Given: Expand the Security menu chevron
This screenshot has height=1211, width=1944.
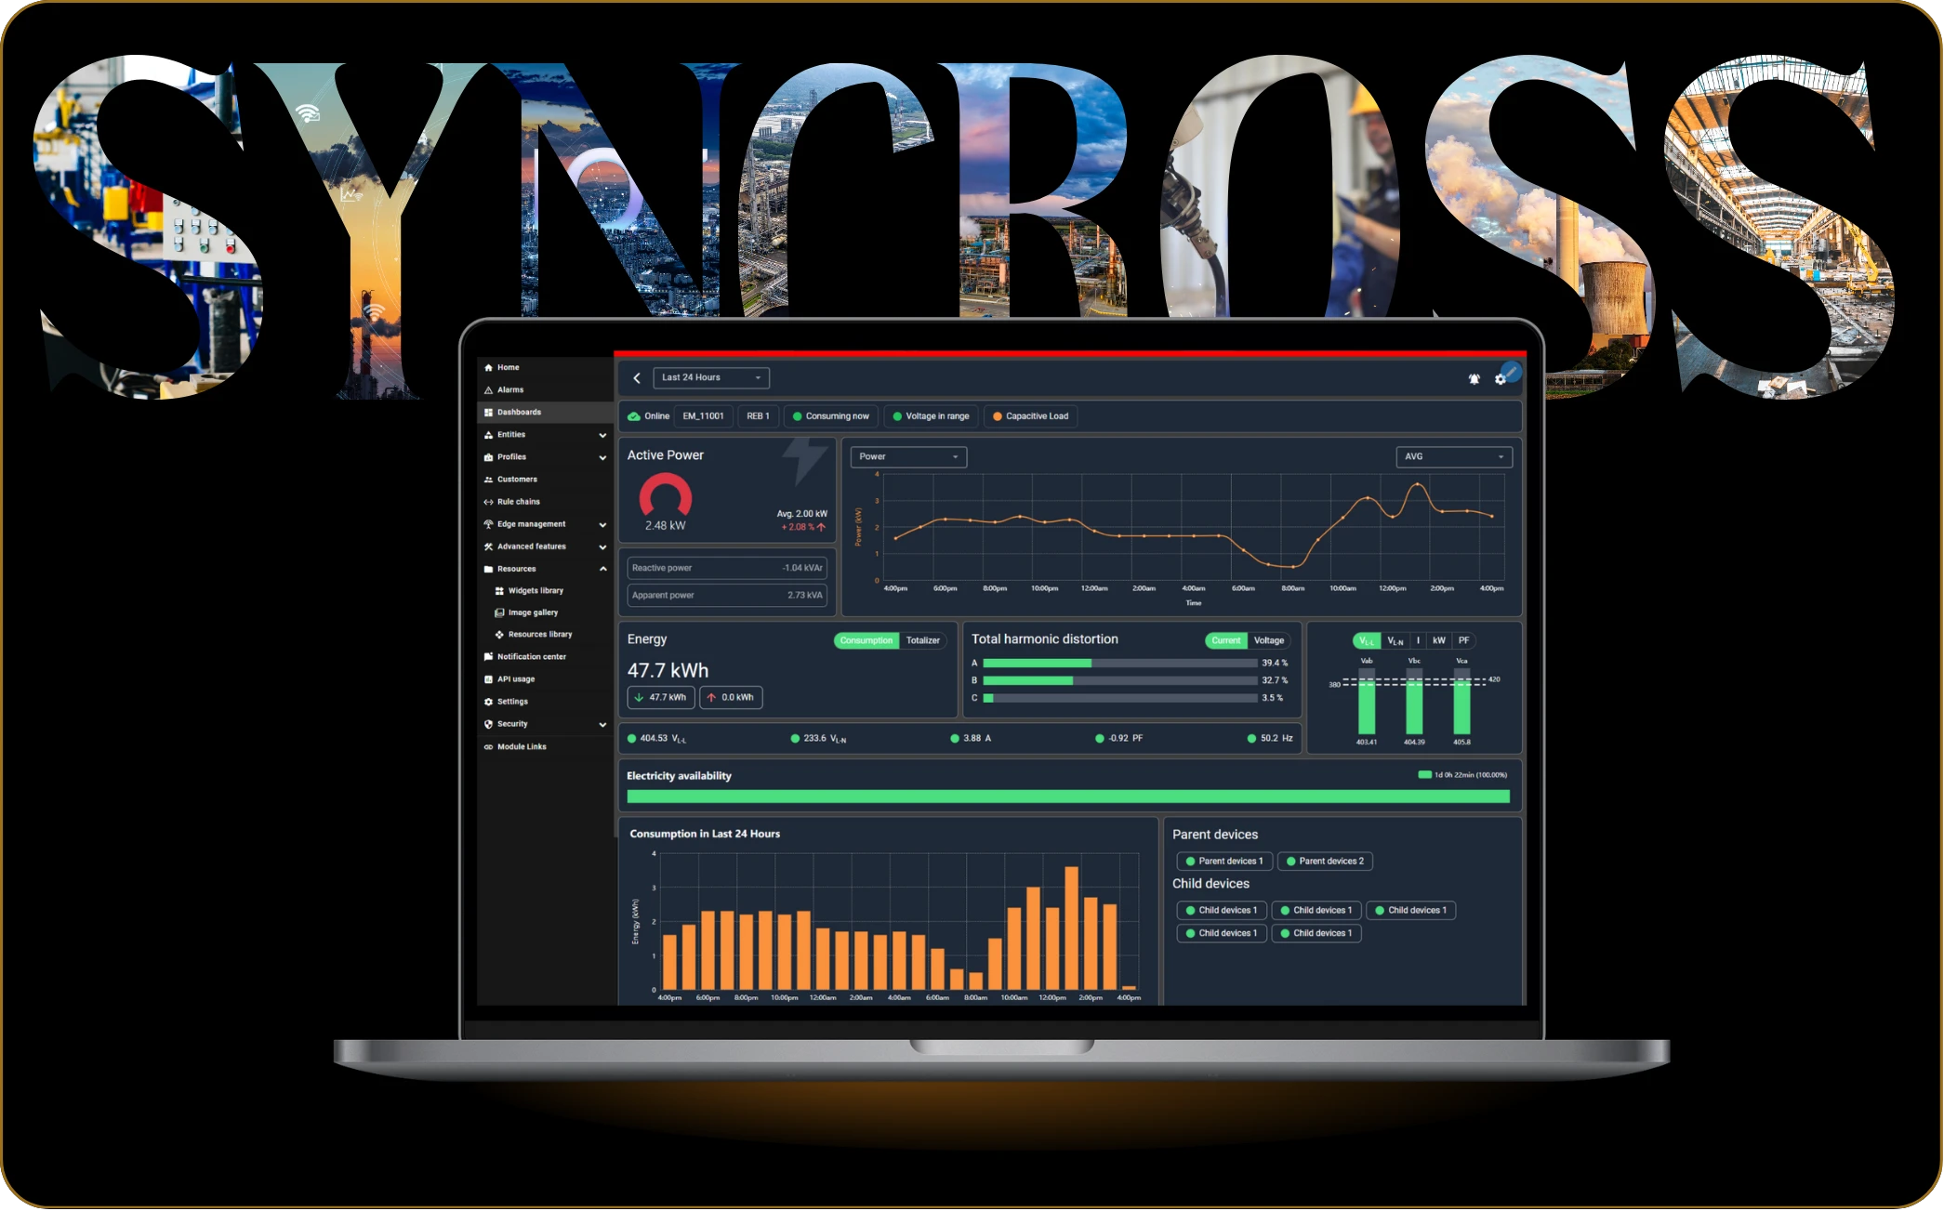Looking at the screenshot, I should [x=602, y=725].
